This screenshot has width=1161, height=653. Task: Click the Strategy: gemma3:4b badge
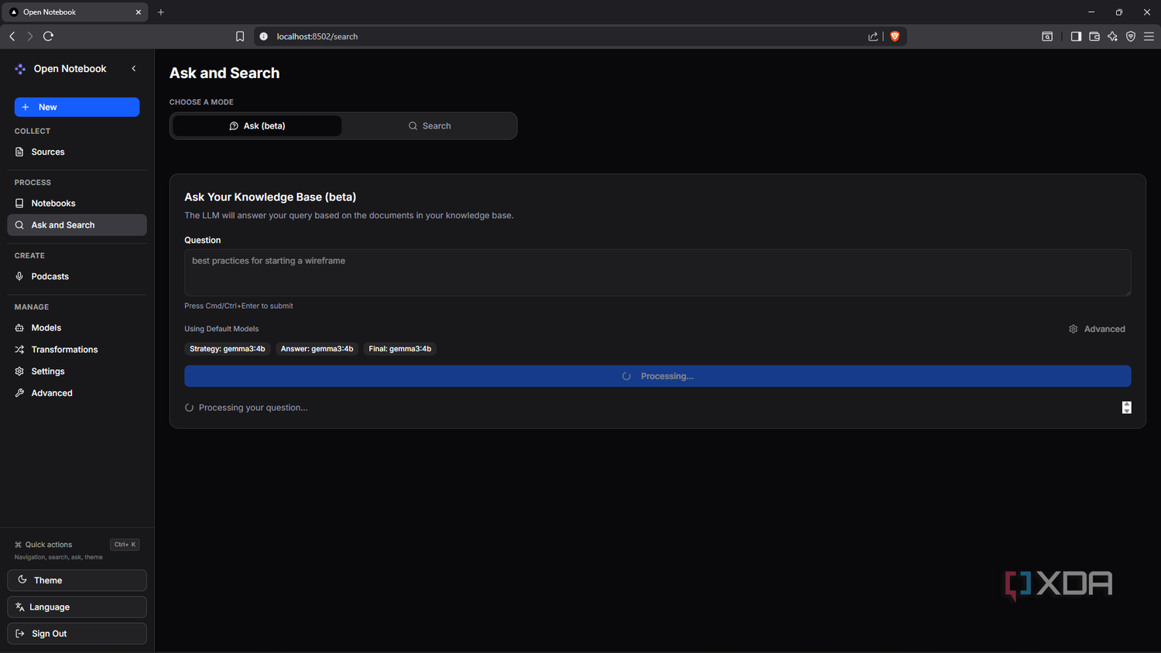tap(228, 349)
